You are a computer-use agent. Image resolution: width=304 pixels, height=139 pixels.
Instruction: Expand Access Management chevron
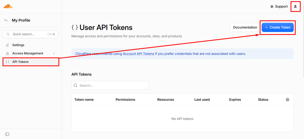tap(54, 53)
